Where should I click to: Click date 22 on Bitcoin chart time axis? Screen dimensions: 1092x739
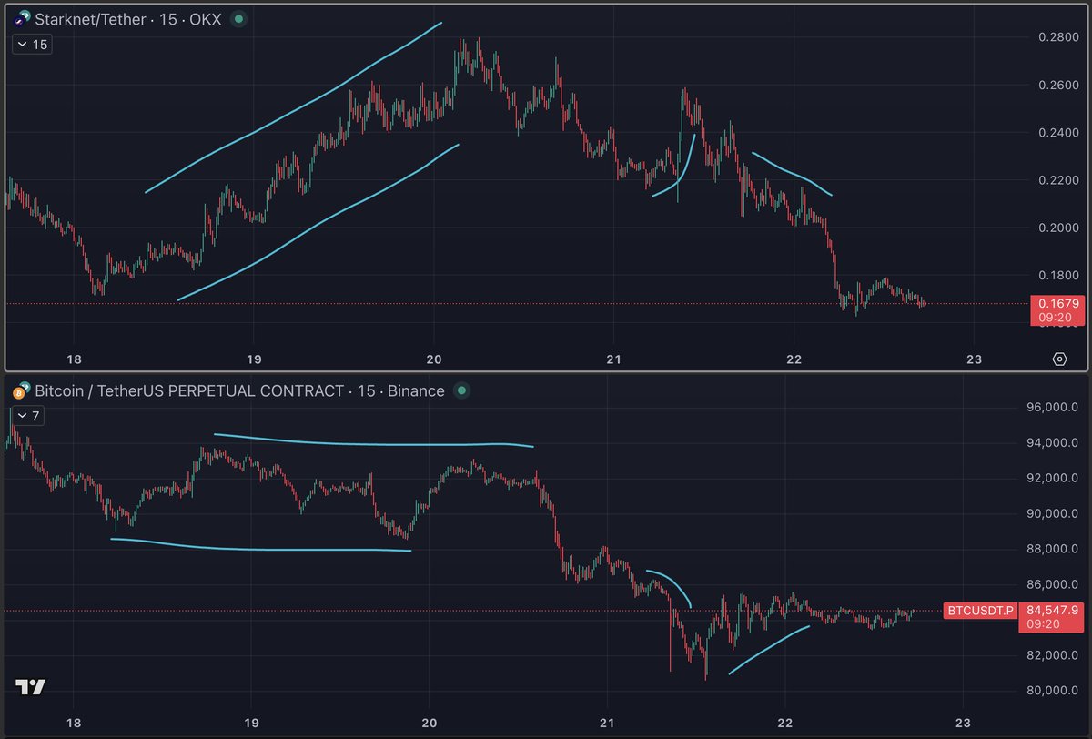pos(784,724)
